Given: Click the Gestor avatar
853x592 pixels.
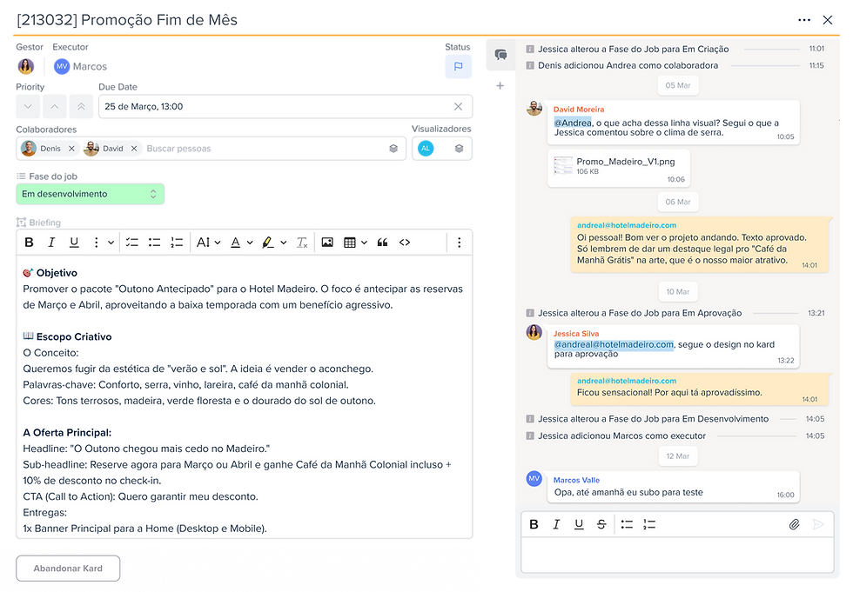Looking at the screenshot, I should click(x=25, y=66).
